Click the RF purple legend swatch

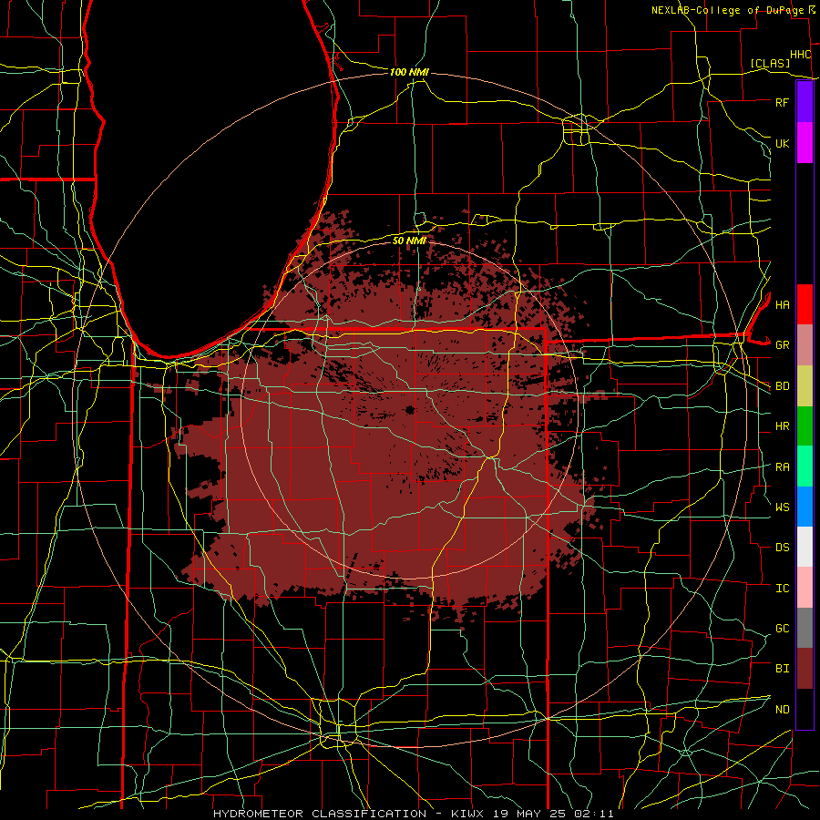805,102
